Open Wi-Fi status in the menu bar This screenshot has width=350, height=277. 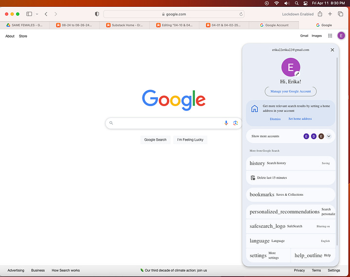click(277, 3)
